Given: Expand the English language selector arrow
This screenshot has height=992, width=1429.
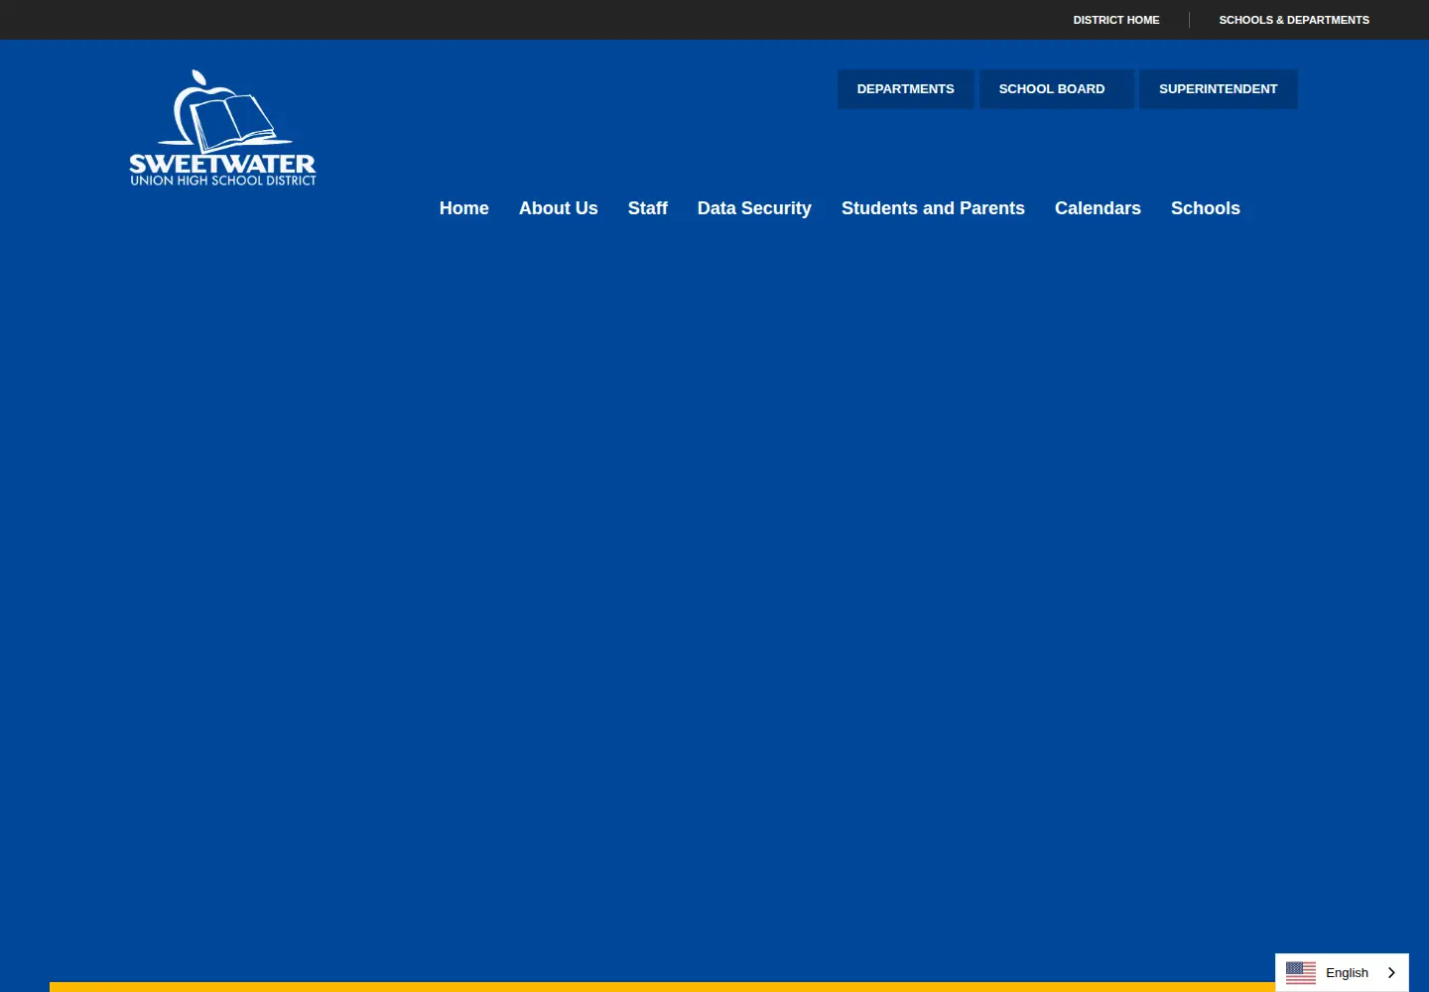Looking at the screenshot, I should [1391, 973].
